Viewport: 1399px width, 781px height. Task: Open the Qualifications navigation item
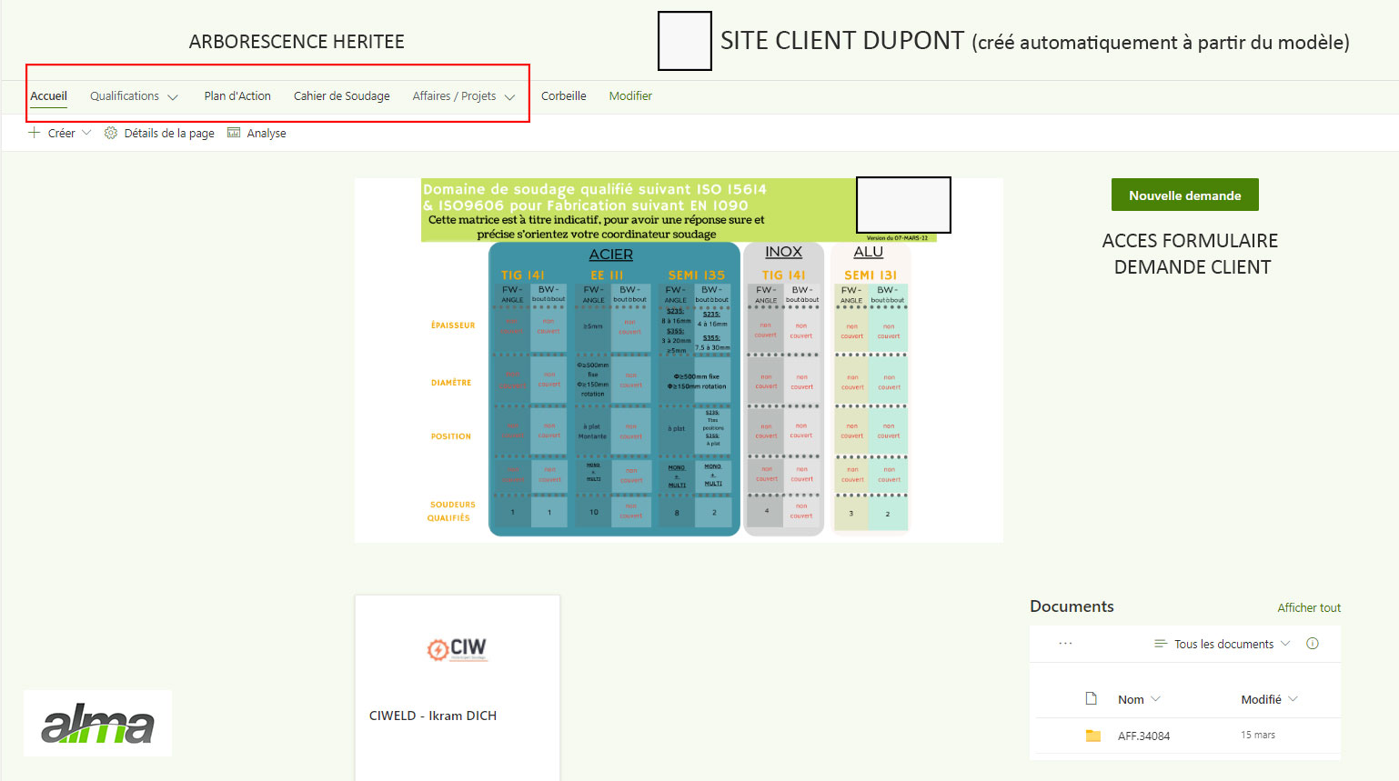coord(125,96)
